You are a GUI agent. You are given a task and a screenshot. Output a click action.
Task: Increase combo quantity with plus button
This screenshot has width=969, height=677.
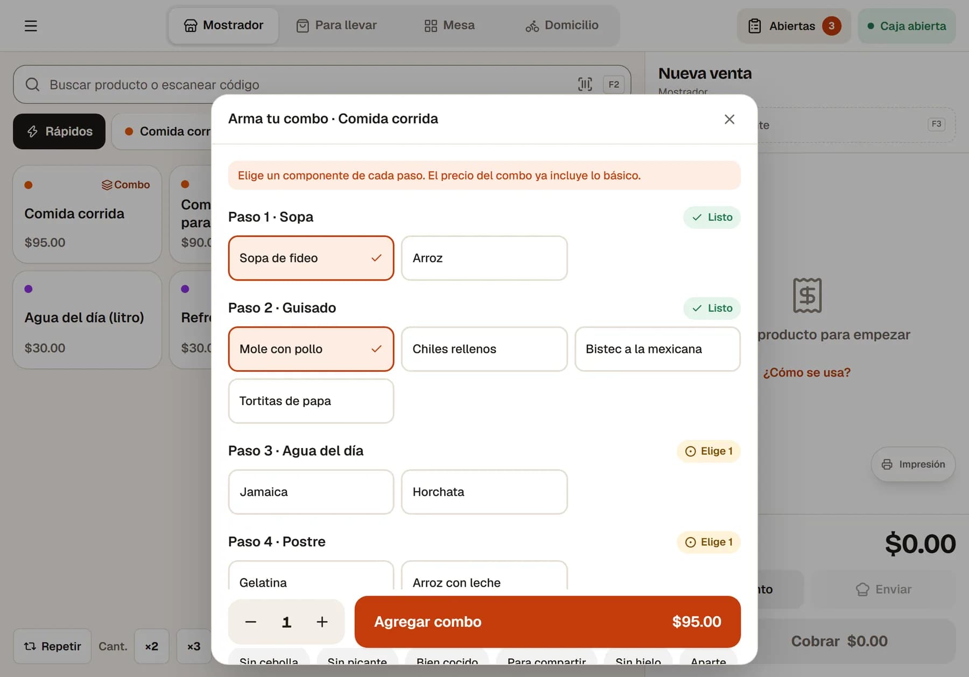(322, 622)
